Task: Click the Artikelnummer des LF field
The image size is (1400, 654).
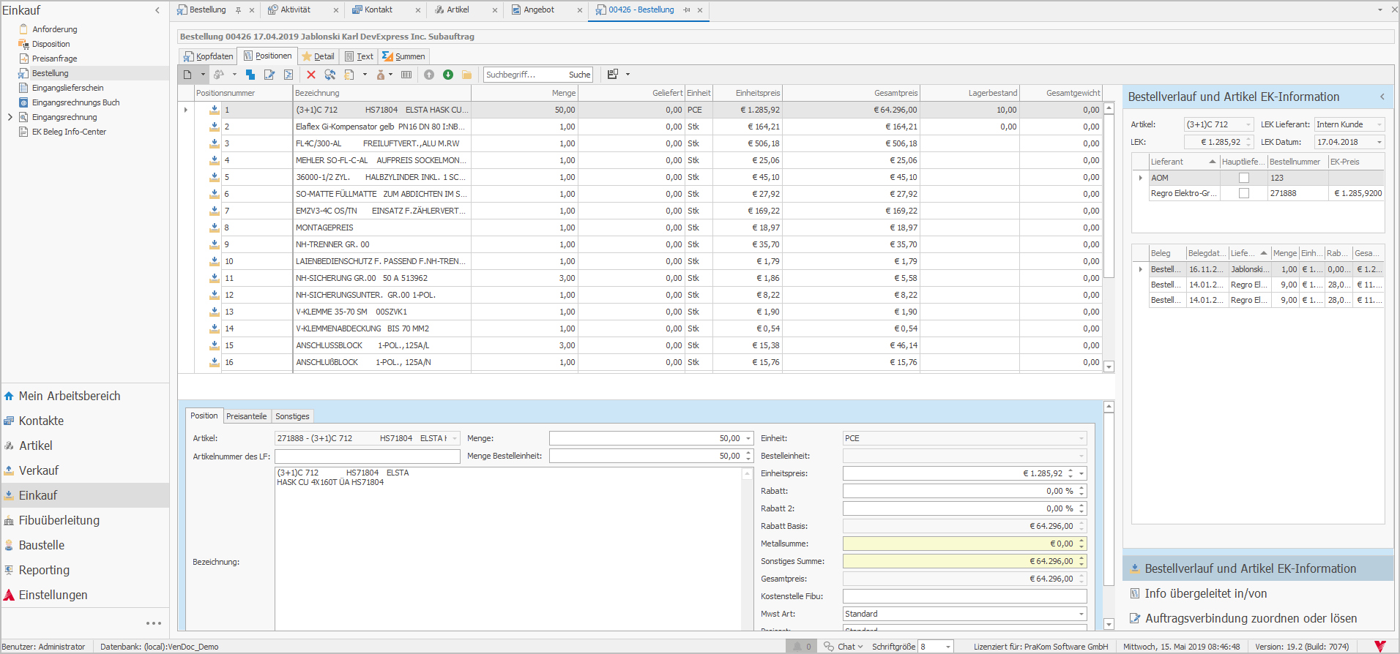Action: click(367, 456)
